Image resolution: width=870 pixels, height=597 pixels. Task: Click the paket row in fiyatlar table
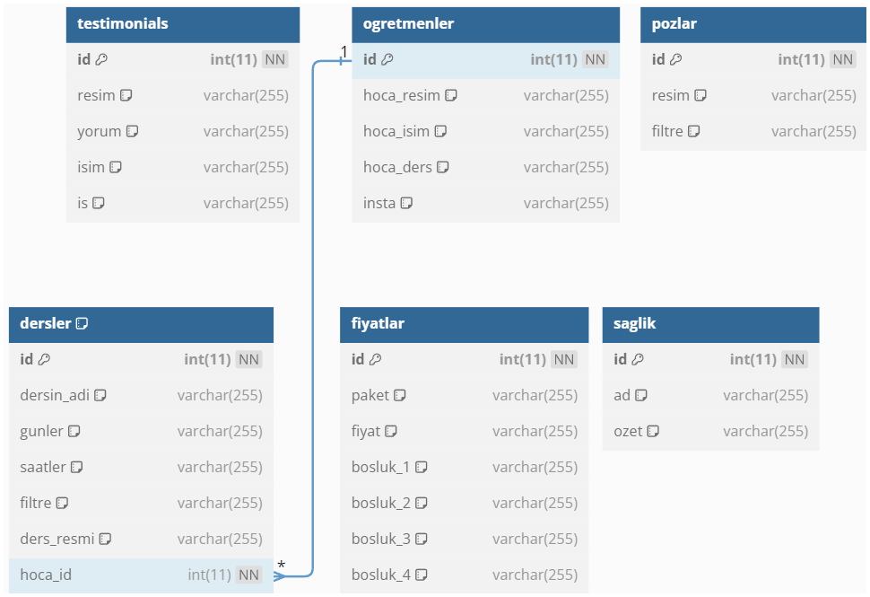pos(464,395)
